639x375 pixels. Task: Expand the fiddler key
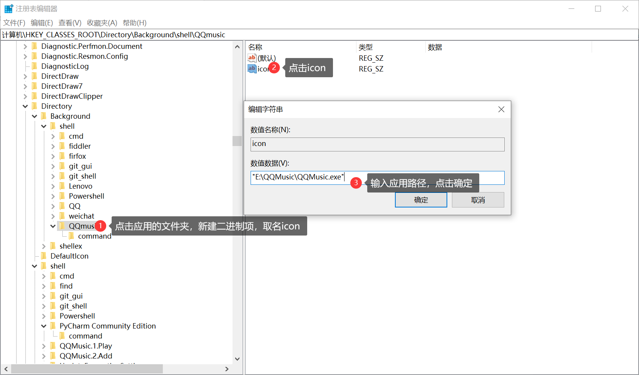pos(53,146)
